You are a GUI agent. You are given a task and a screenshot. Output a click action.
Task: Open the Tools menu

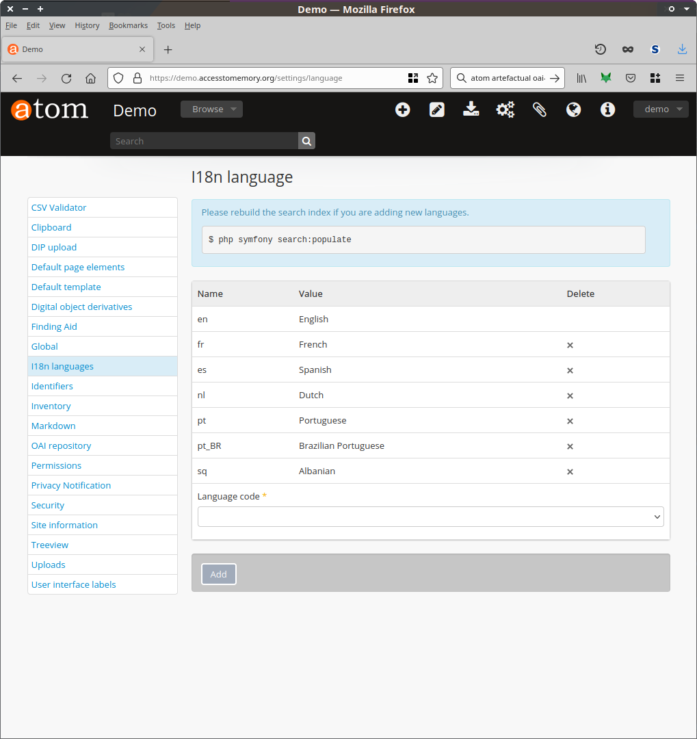coord(166,25)
